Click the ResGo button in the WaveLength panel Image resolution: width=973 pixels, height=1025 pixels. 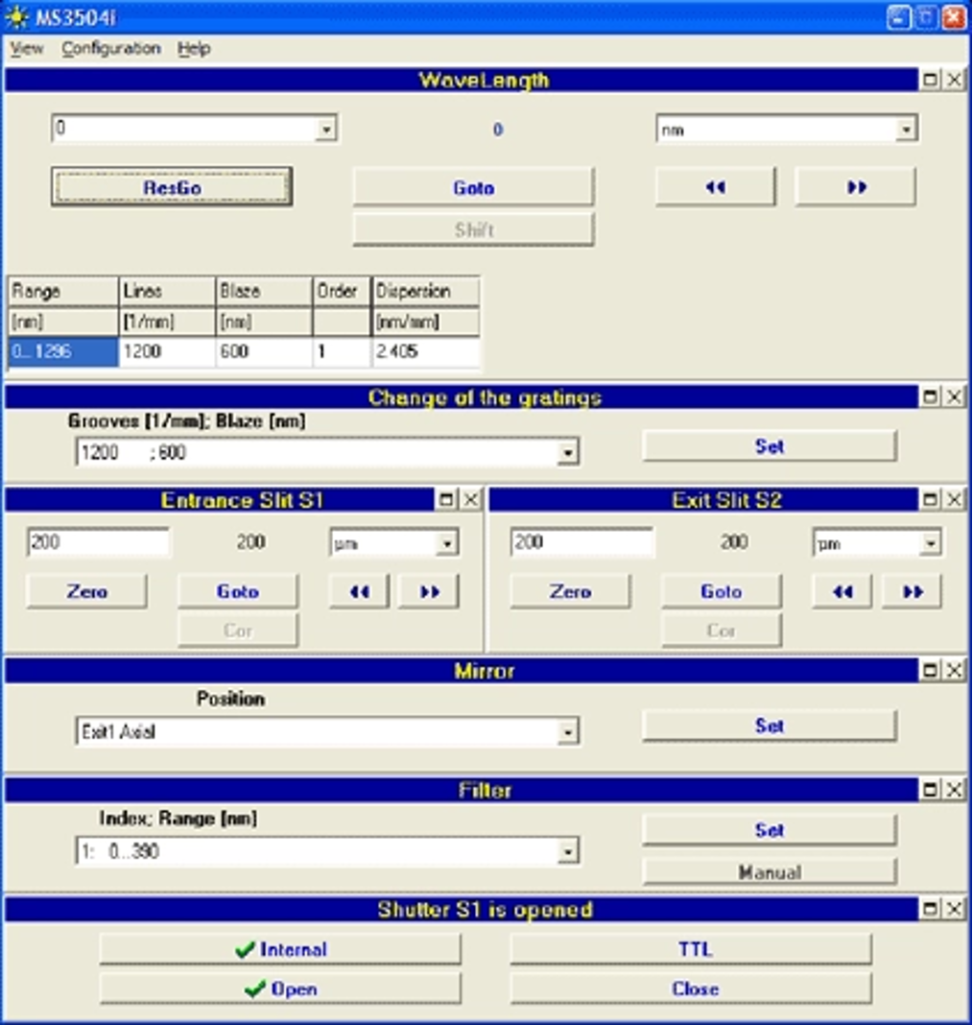click(x=173, y=186)
